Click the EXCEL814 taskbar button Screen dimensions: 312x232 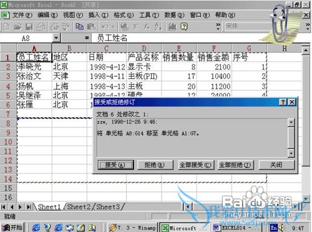tap(236, 228)
